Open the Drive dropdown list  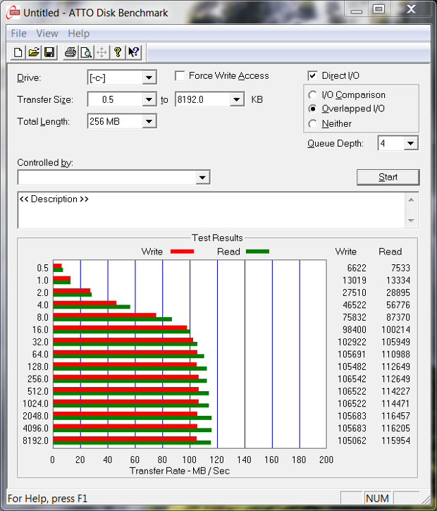pyautogui.click(x=149, y=78)
